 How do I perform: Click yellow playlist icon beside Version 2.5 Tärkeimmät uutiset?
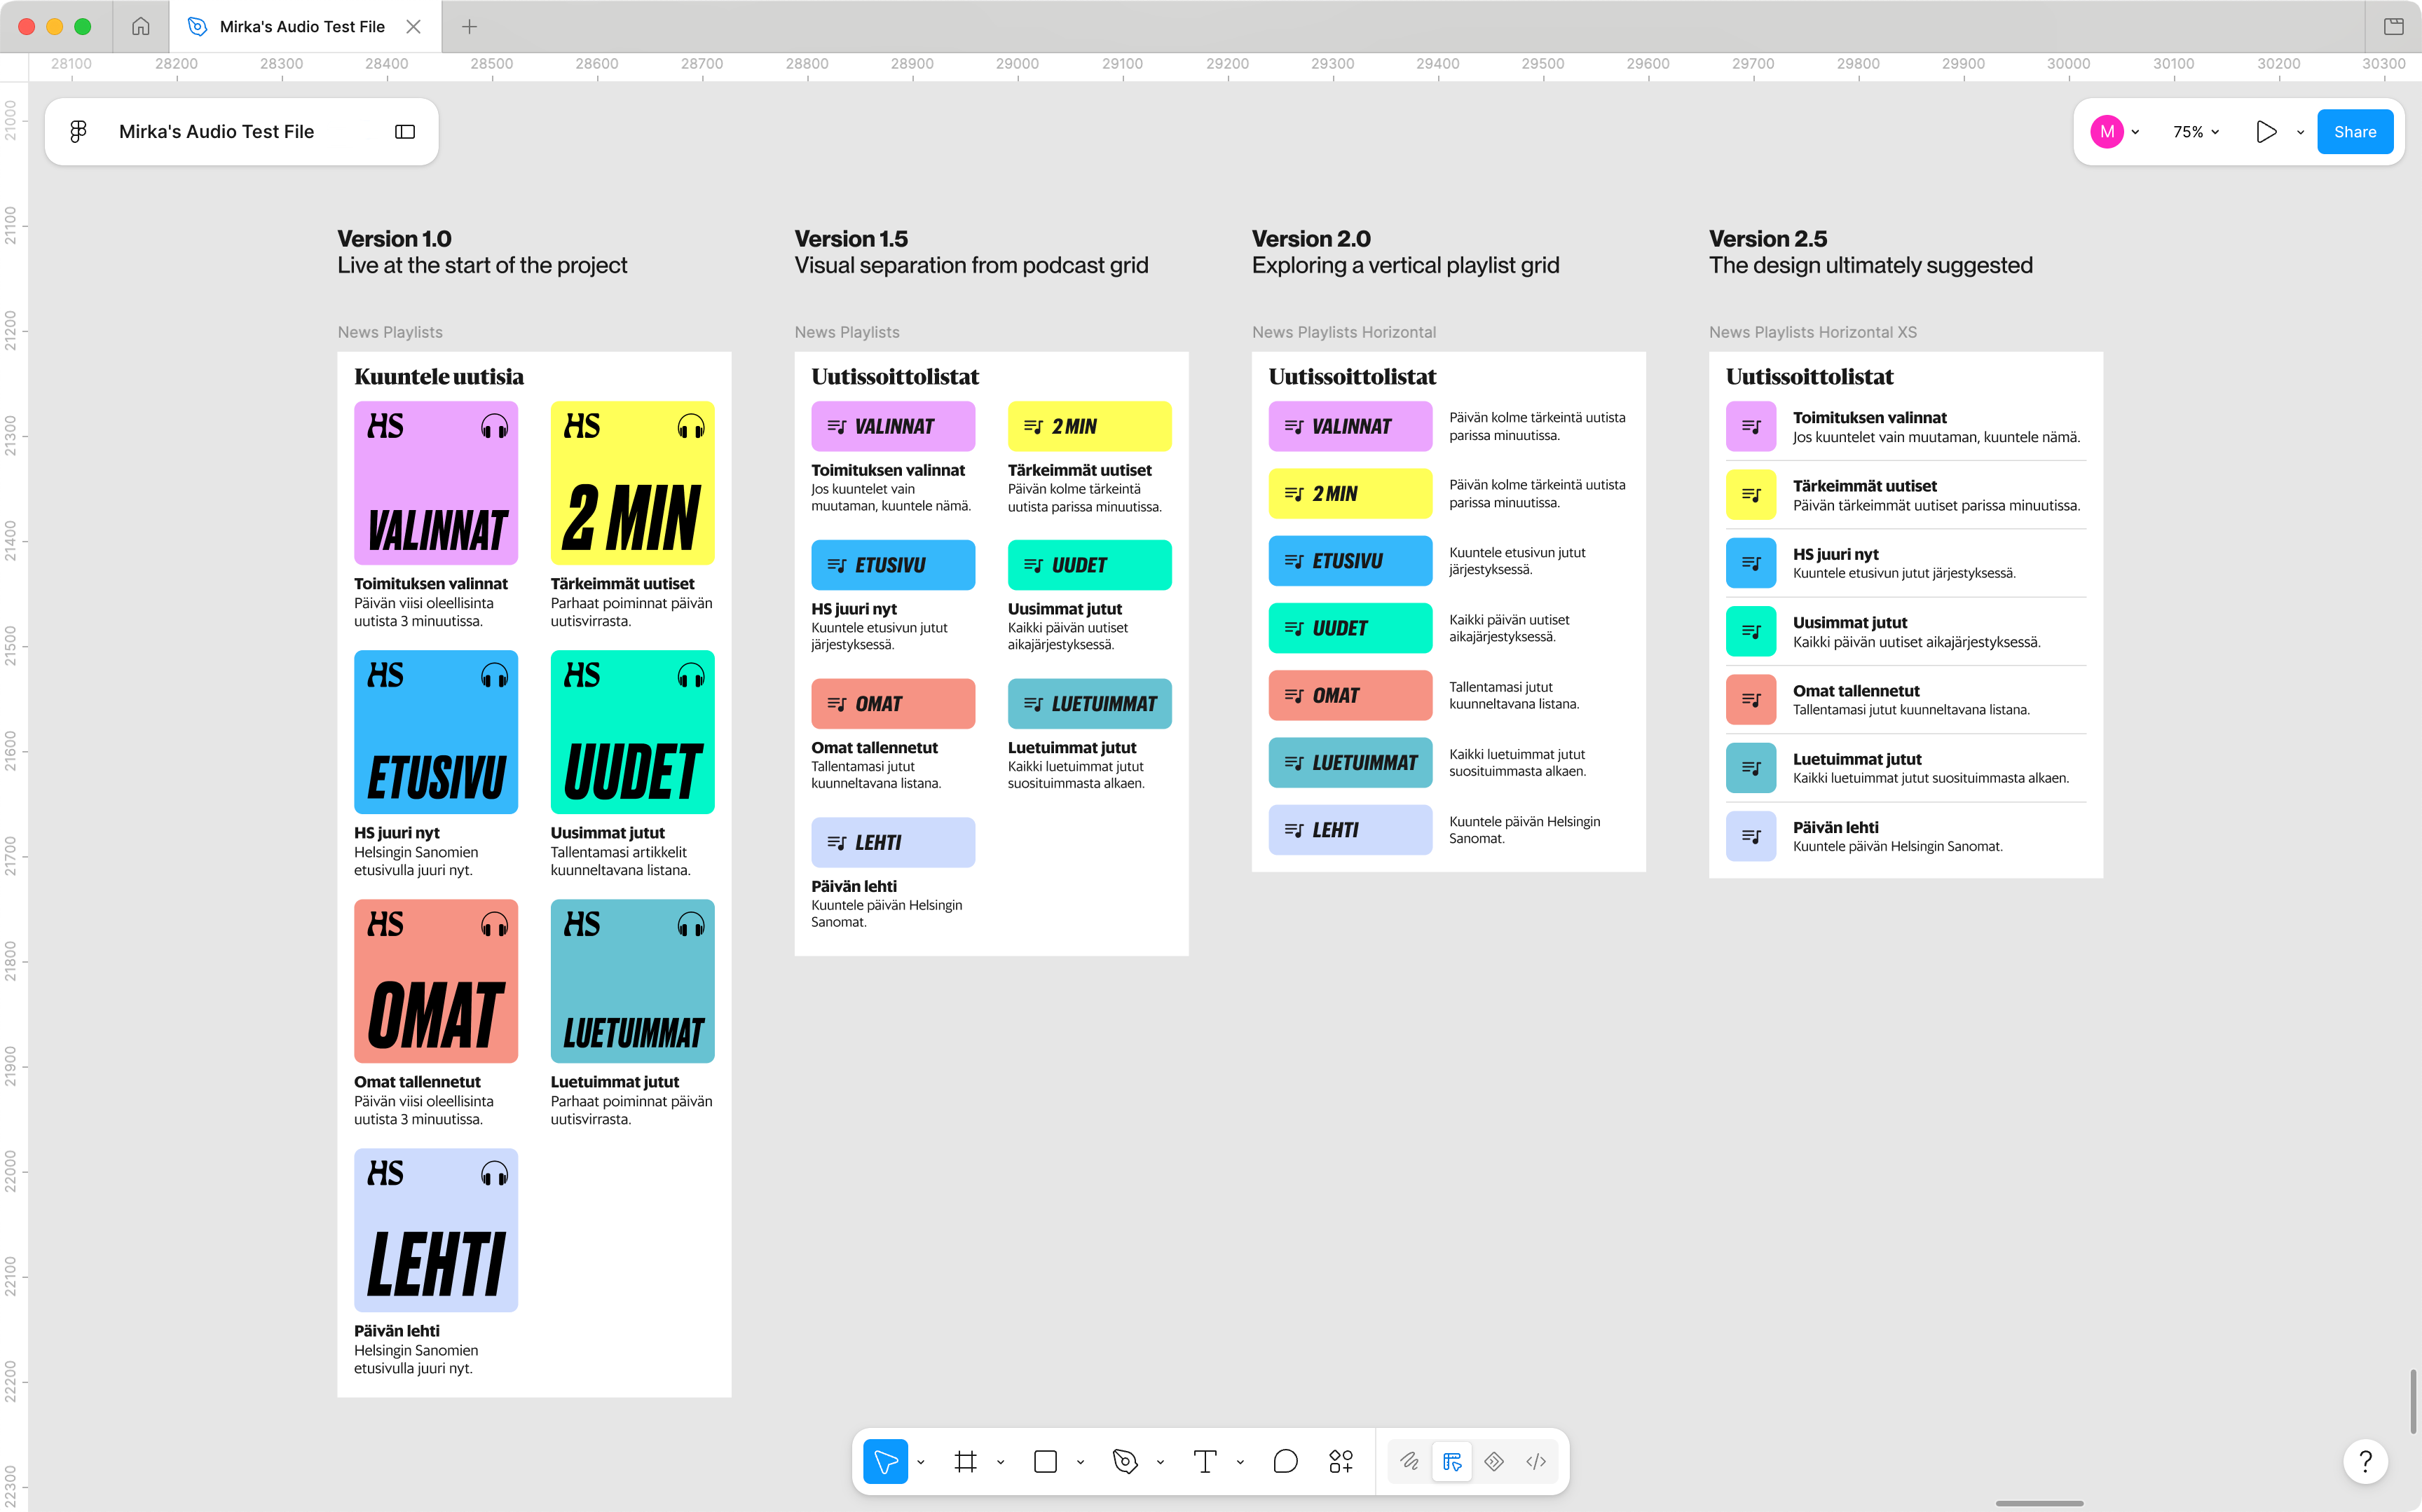(x=1751, y=495)
